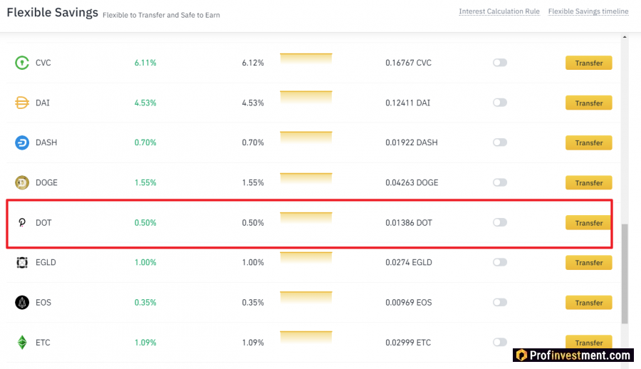Click the EGLD coin name
The image size is (641, 369).
(46, 262)
